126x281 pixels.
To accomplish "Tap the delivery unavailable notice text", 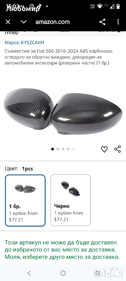I will 62,250.
